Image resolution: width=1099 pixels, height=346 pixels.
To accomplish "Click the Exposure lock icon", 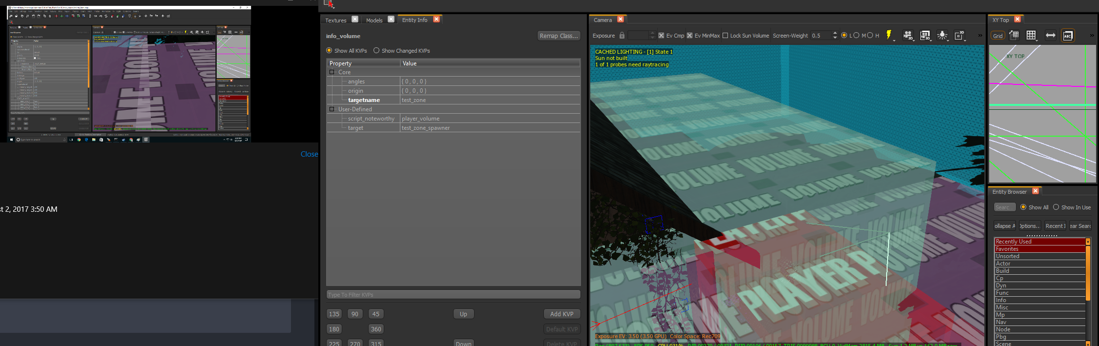I will point(622,35).
